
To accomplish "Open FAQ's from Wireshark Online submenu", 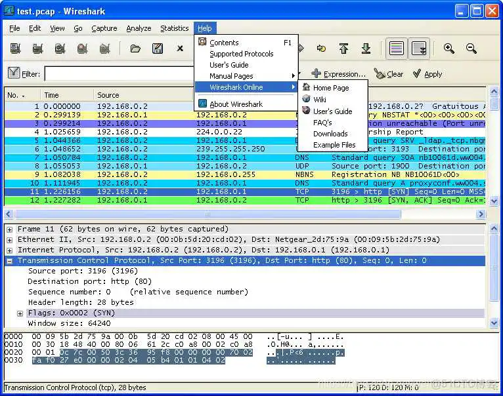I will coord(322,123).
